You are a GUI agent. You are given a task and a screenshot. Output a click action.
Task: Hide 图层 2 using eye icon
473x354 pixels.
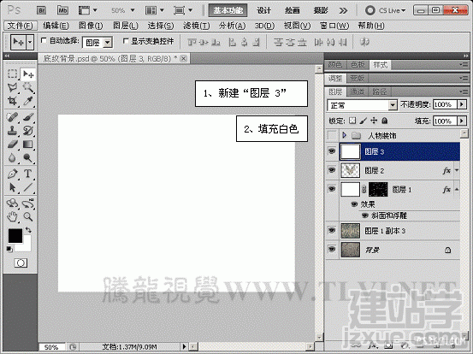(332, 170)
